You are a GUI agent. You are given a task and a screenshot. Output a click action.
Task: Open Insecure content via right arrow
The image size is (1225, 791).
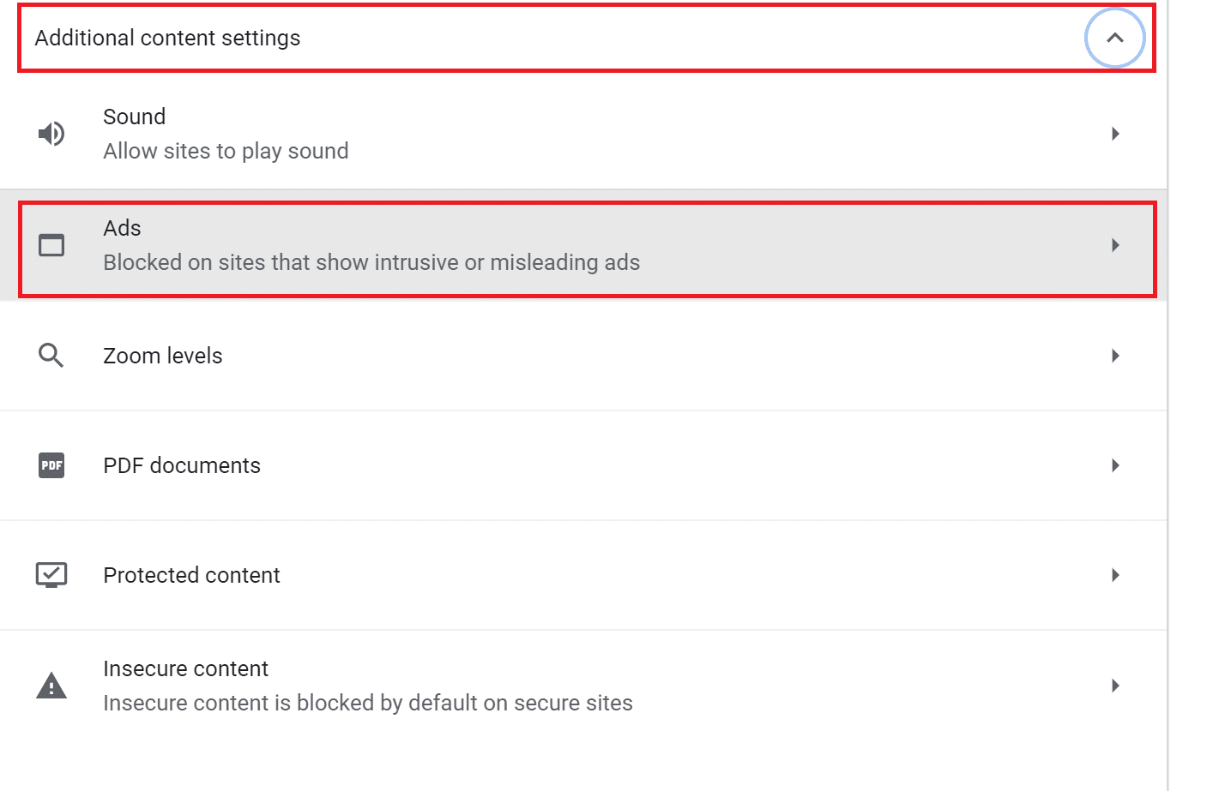(x=1115, y=686)
